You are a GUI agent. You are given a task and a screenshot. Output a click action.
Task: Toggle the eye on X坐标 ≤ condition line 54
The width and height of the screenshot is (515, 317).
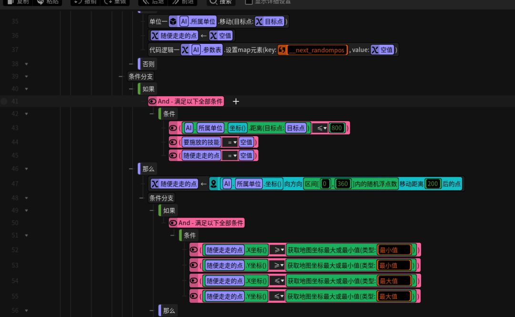click(x=194, y=281)
